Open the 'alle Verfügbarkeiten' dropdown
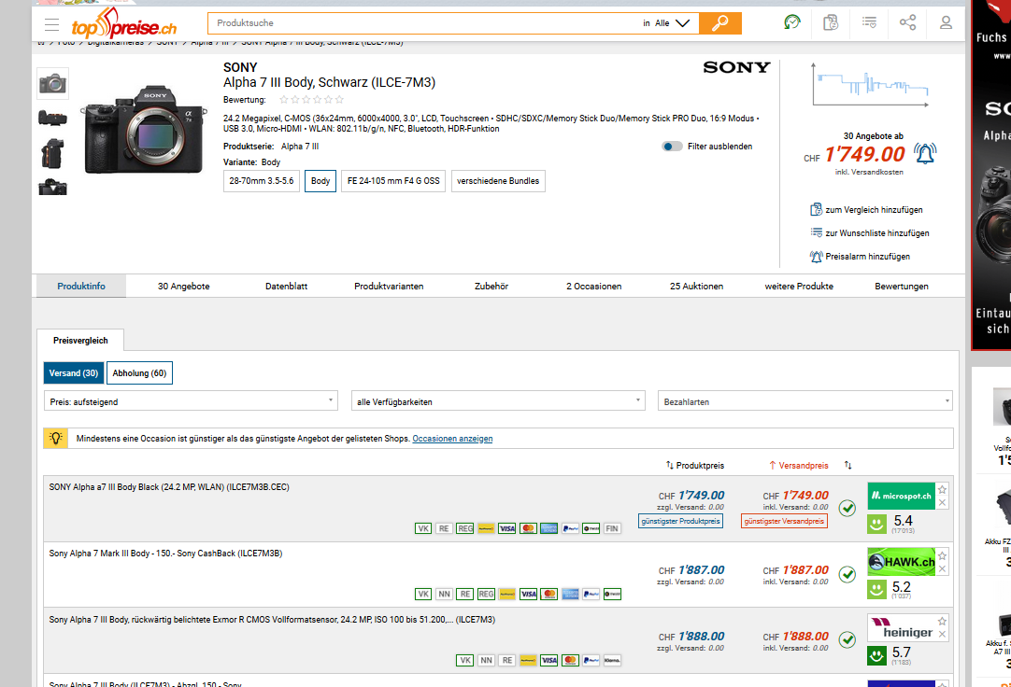Viewport: 1011px width, 687px height. tap(497, 401)
